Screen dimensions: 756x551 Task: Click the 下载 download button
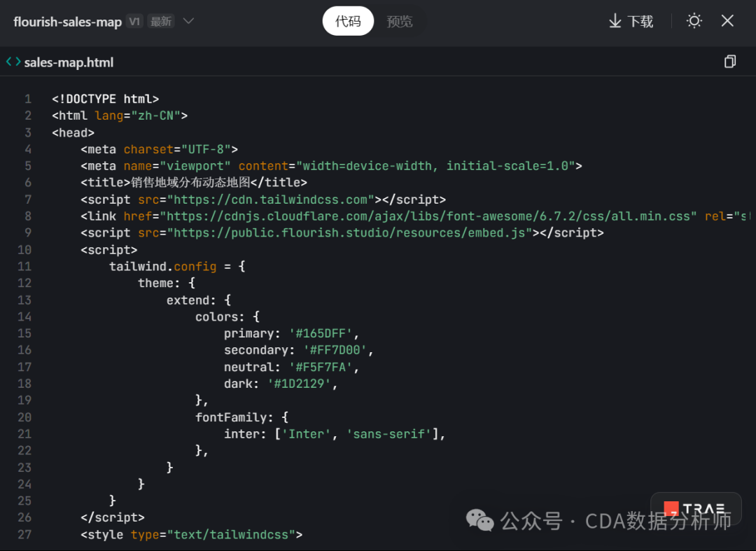tap(631, 21)
